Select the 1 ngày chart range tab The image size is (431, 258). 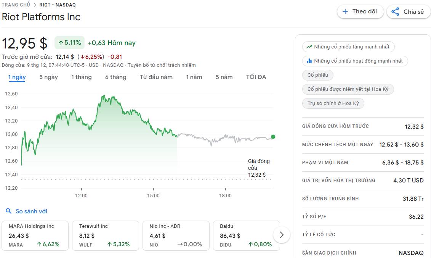[17, 77]
